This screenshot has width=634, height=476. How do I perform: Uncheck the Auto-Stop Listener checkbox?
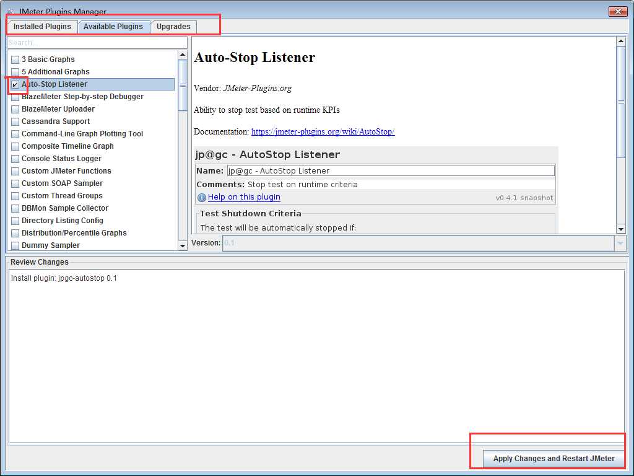(x=15, y=84)
